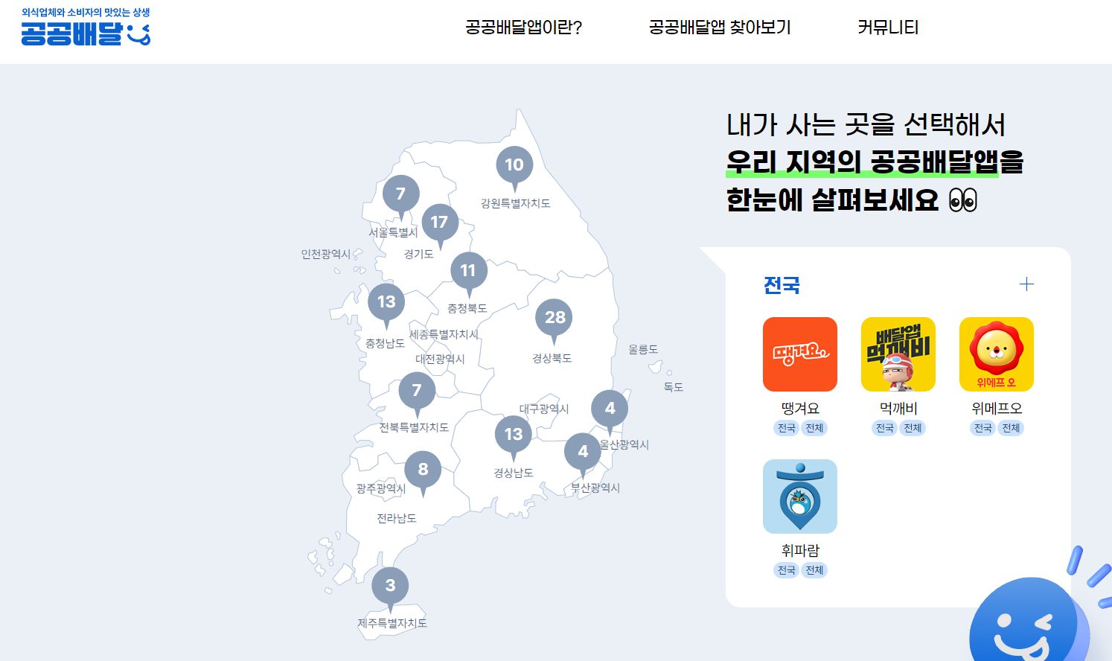Click the 땡겨요 app name
The width and height of the screenshot is (1112, 661).
click(x=800, y=408)
